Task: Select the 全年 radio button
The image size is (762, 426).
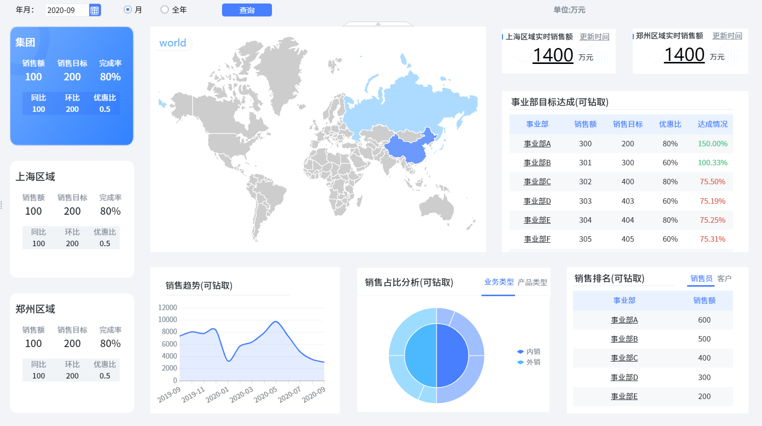Action: pos(165,9)
